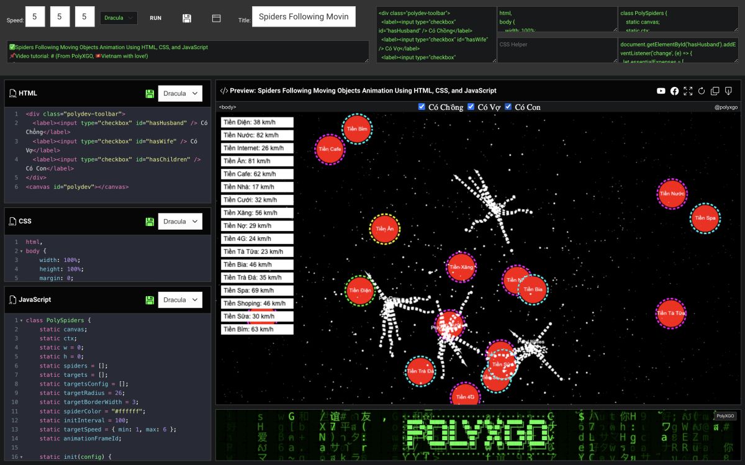Click the Tiền Nợ: 29 km/h entry
The height and width of the screenshot is (465, 745).
point(257,225)
